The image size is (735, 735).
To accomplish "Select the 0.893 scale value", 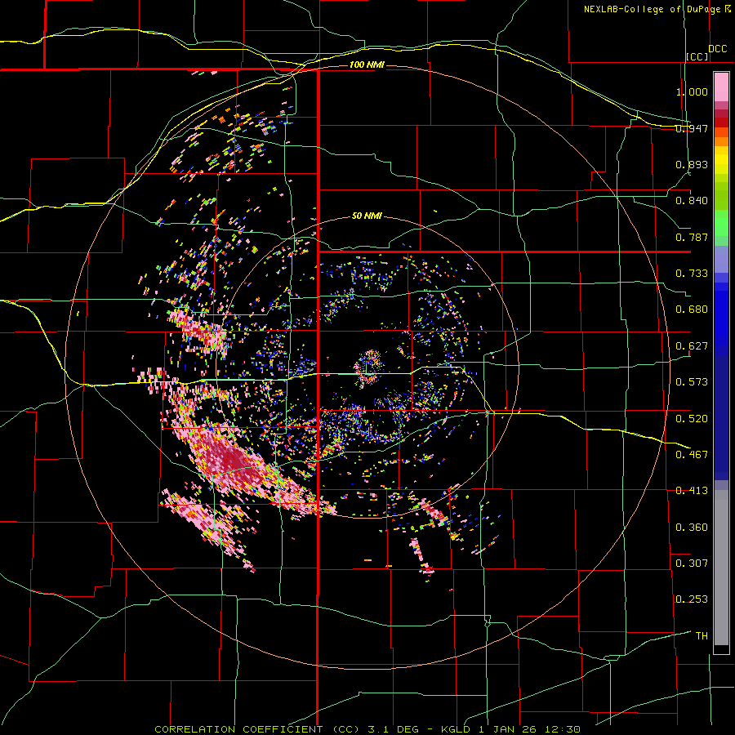I will coord(692,164).
